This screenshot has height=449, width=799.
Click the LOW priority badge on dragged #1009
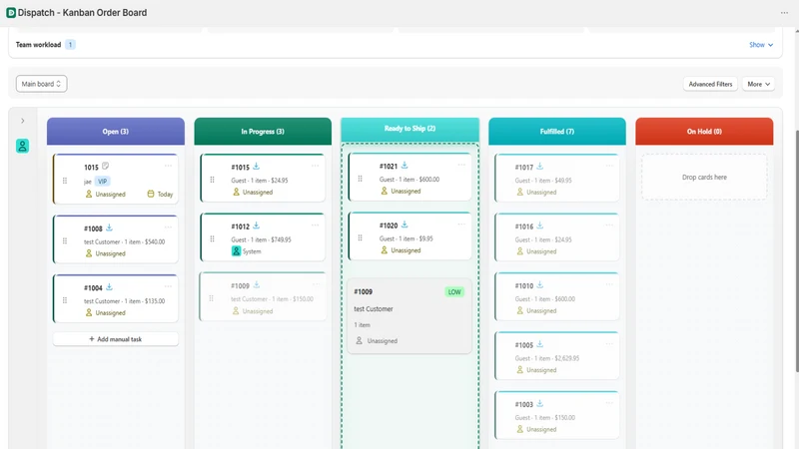[x=454, y=292]
